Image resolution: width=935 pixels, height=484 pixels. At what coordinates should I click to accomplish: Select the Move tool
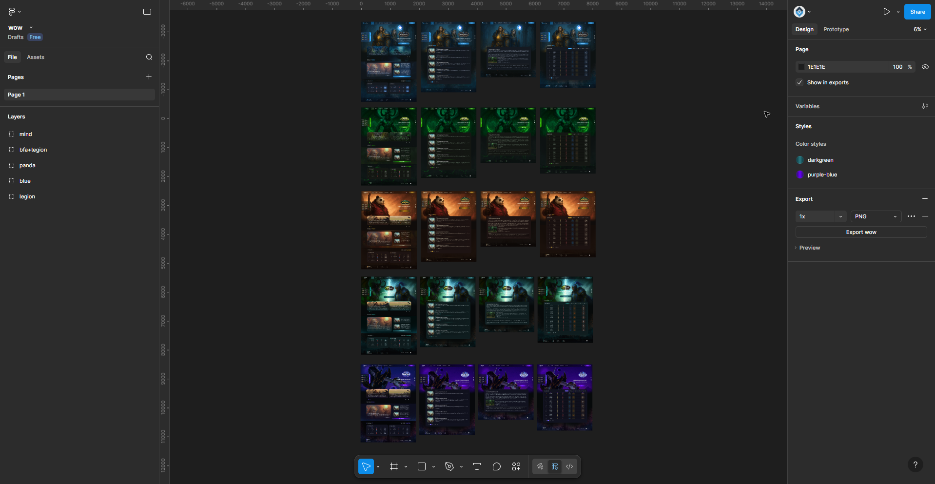tap(366, 466)
